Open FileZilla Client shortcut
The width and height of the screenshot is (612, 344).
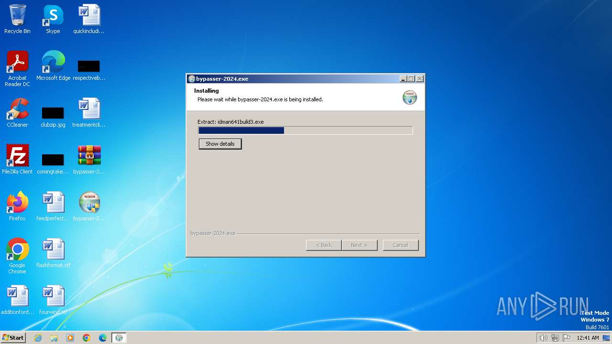coord(17,160)
